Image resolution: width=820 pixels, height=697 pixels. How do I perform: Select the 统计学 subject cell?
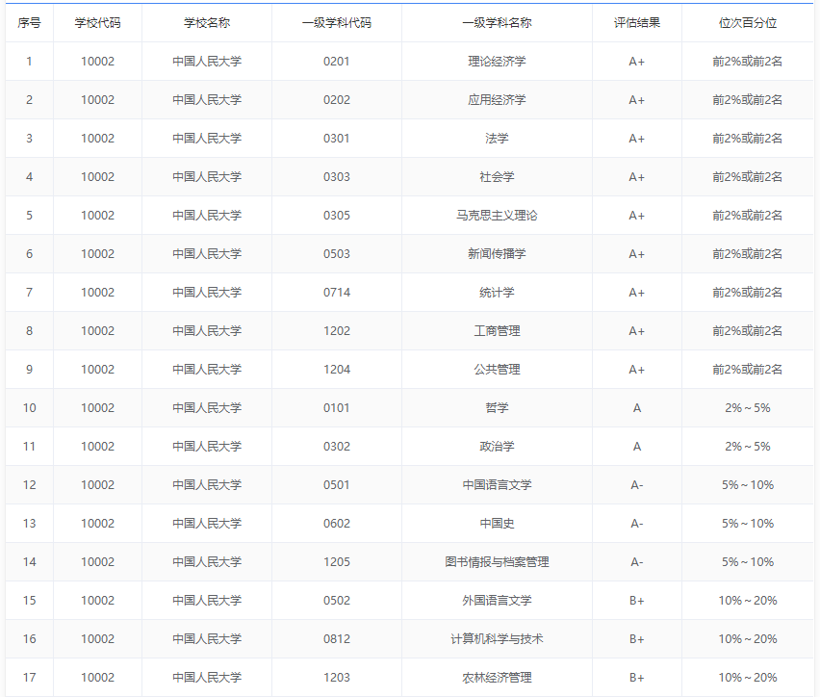tap(497, 292)
